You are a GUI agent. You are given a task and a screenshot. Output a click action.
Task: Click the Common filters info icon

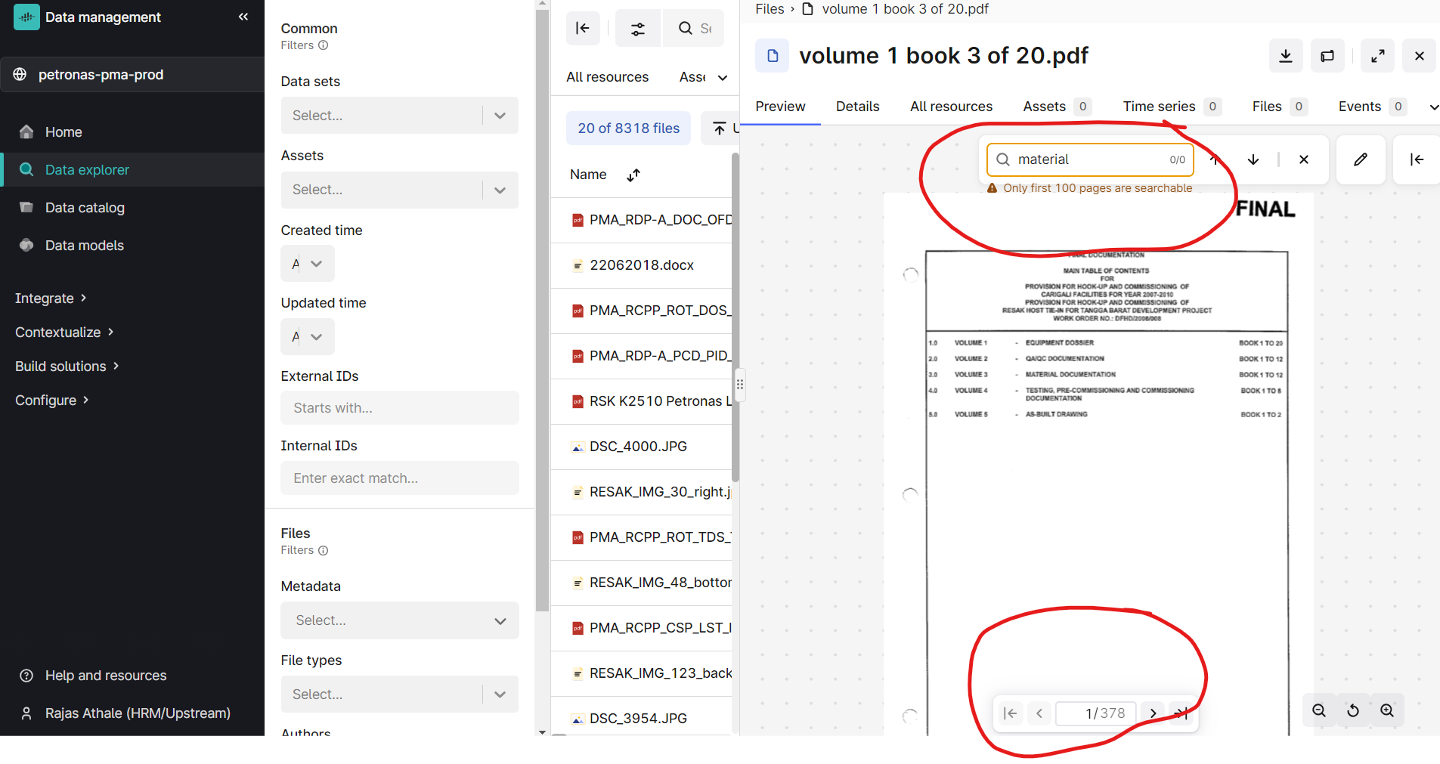click(x=324, y=45)
